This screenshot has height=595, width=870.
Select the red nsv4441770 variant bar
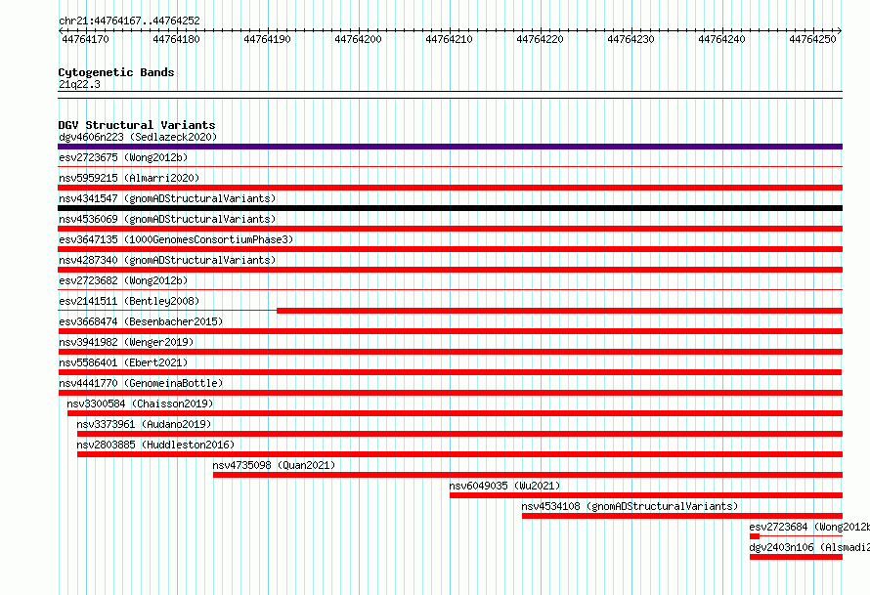(450, 393)
